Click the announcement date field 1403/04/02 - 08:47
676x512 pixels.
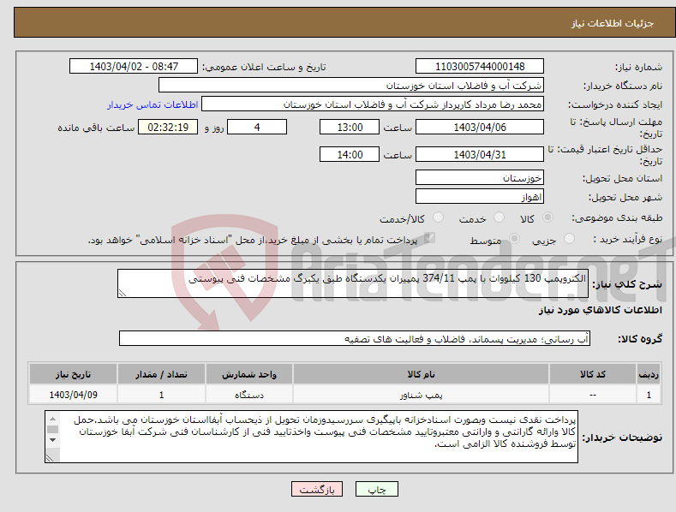pyautogui.click(x=134, y=67)
